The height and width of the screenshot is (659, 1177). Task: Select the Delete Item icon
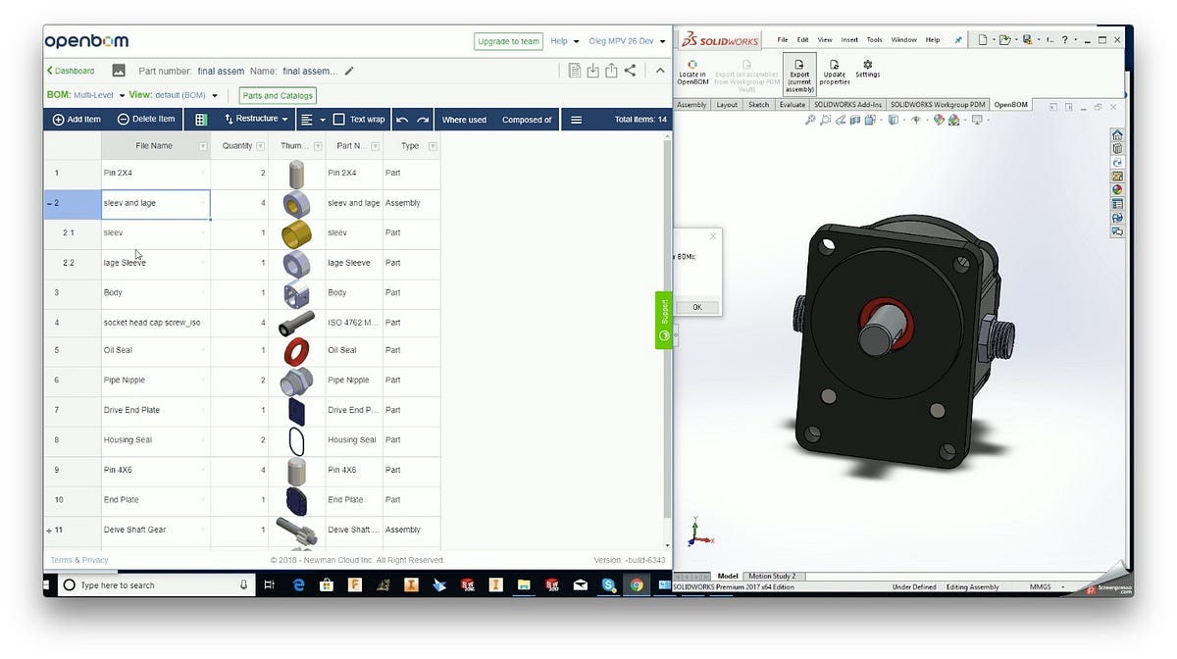[x=124, y=120]
